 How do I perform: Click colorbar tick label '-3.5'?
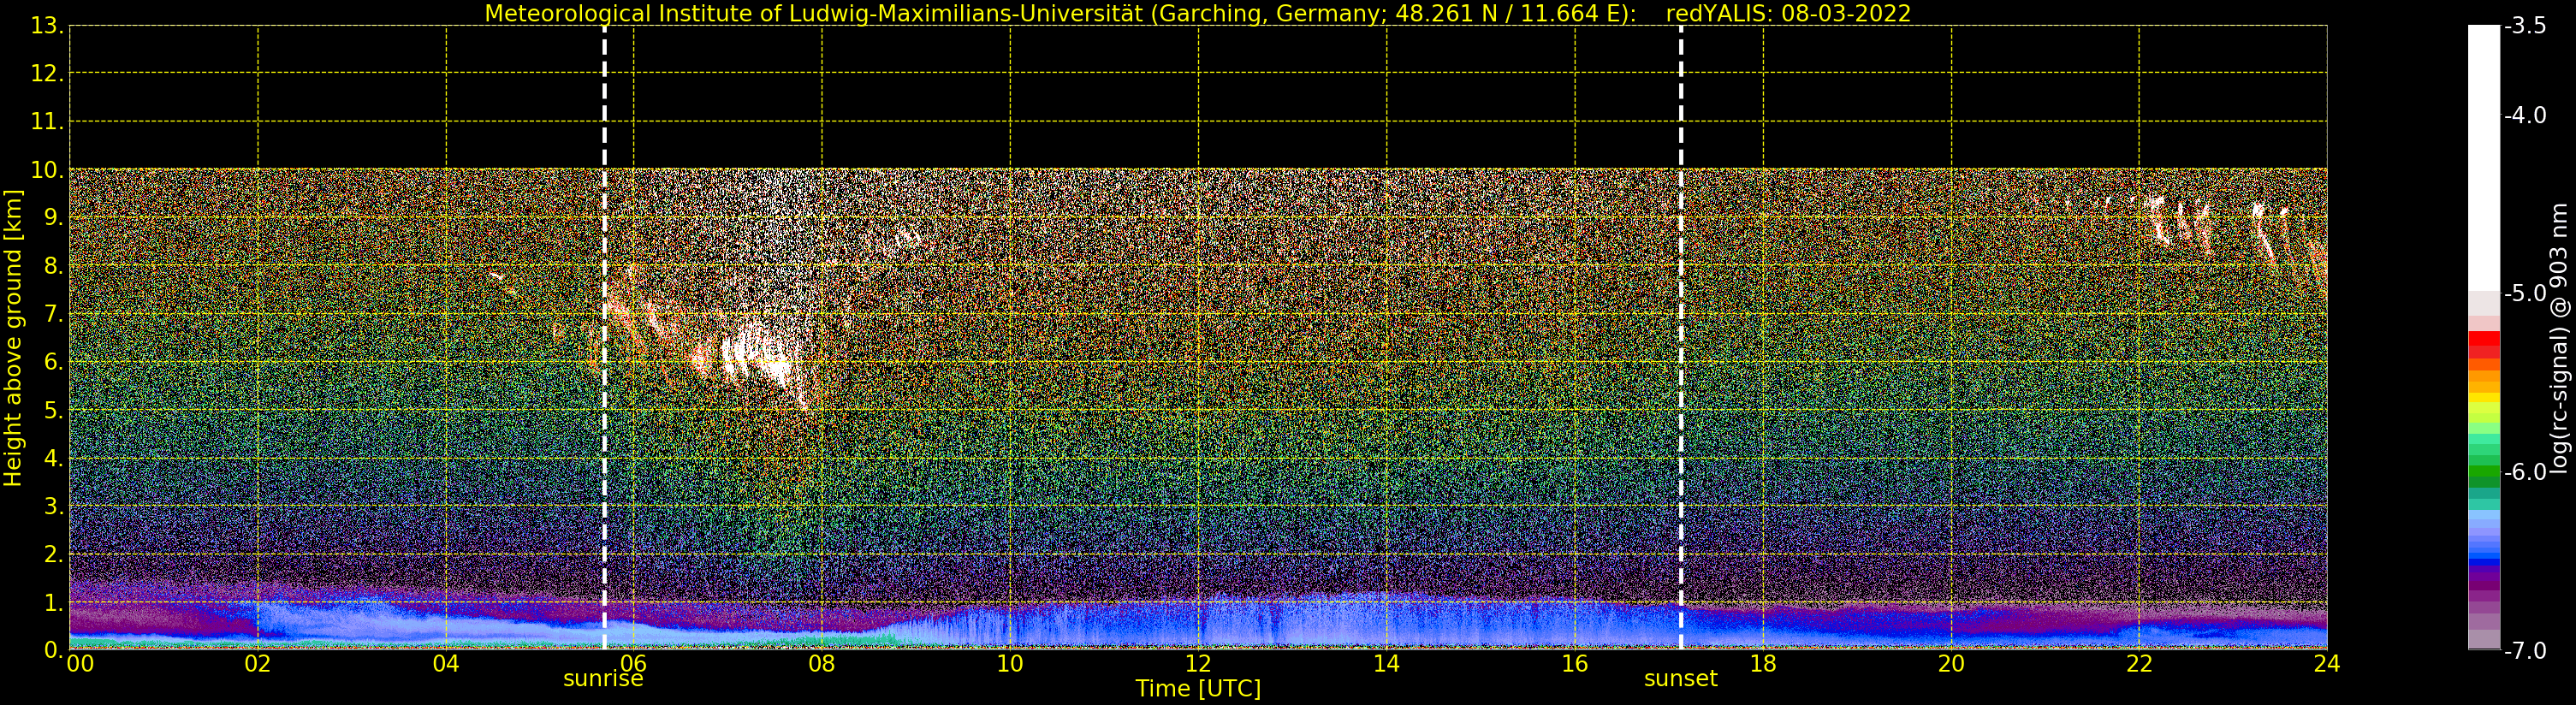(x=2525, y=26)
